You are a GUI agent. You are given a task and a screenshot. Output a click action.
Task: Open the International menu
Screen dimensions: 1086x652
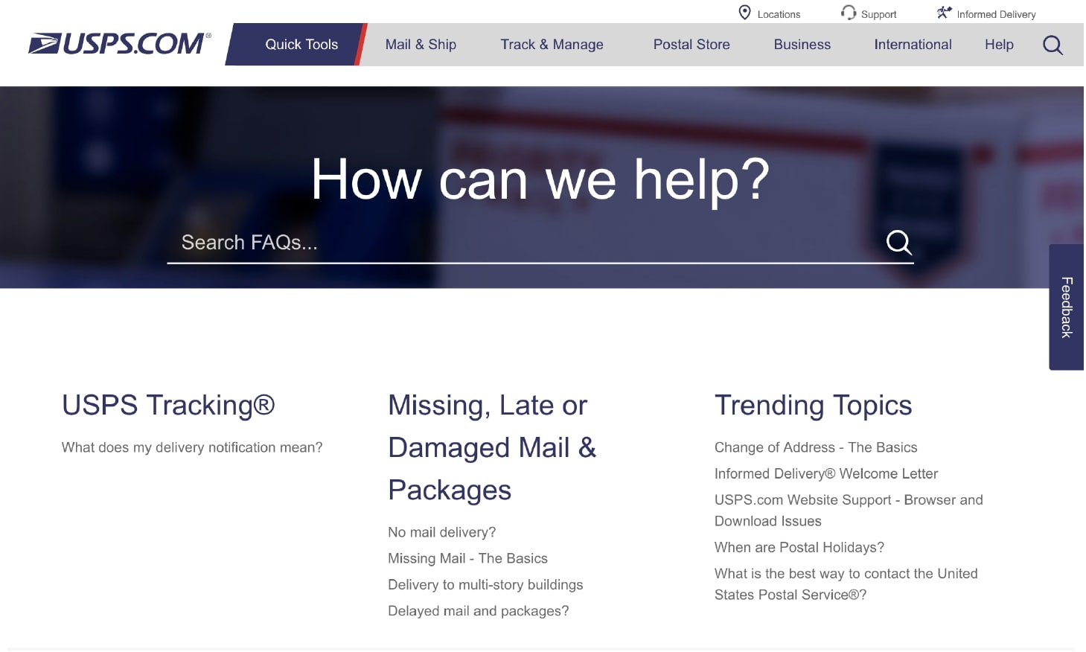click(913, 45)
